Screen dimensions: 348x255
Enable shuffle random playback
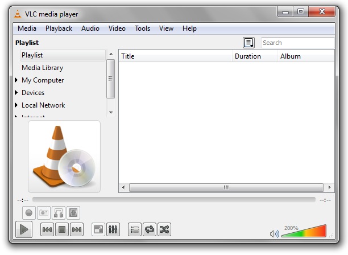point(164,229)
